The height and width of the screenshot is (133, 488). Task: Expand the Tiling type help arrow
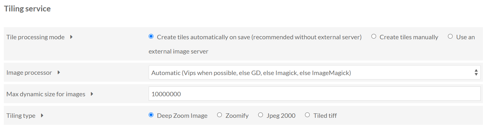click(42, 116)
